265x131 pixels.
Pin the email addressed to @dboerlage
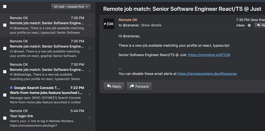point(90,71)
